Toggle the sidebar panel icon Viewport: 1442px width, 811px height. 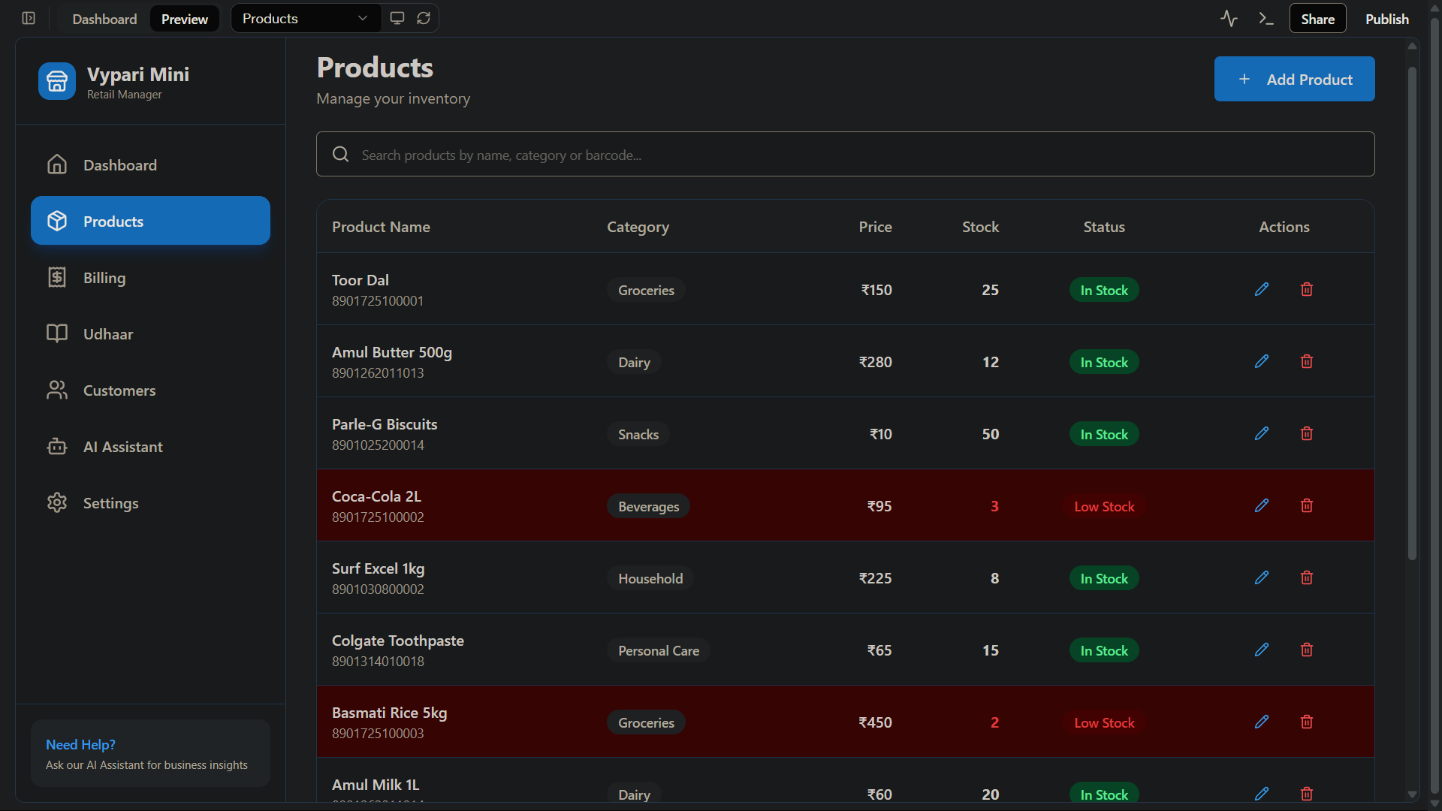tap(29, 18)
